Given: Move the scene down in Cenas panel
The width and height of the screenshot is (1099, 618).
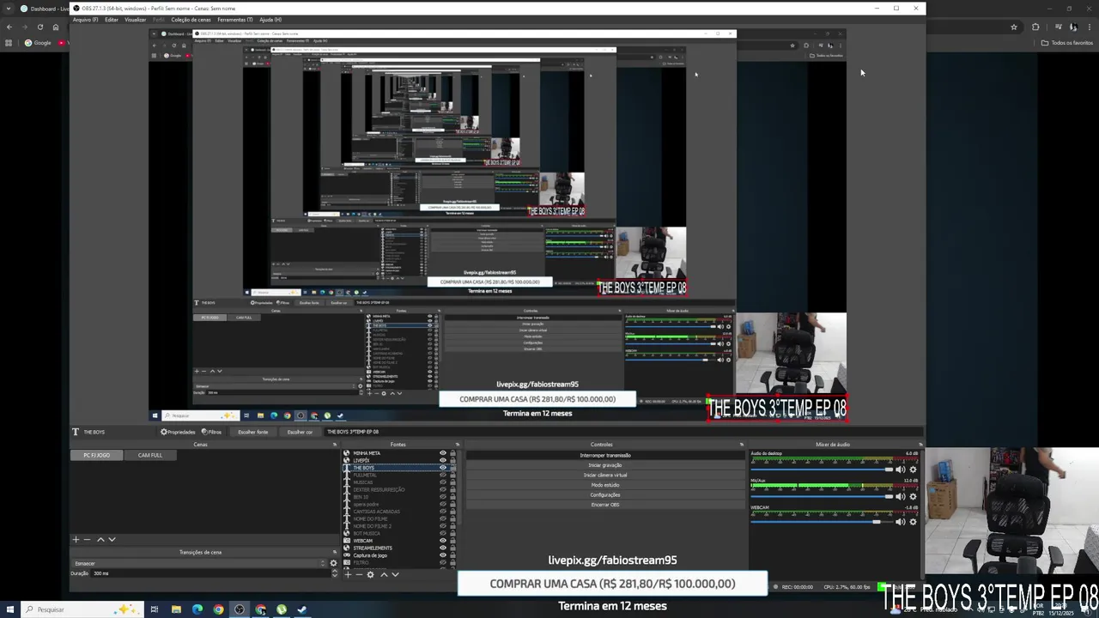Looking at the screenshot, I should tap(112, 540).
